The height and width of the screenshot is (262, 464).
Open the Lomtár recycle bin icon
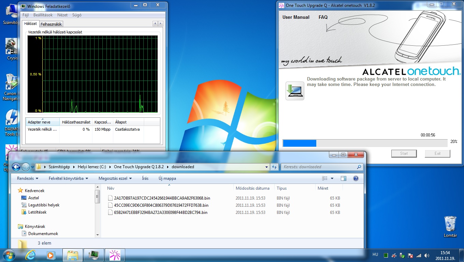[450, 227]
